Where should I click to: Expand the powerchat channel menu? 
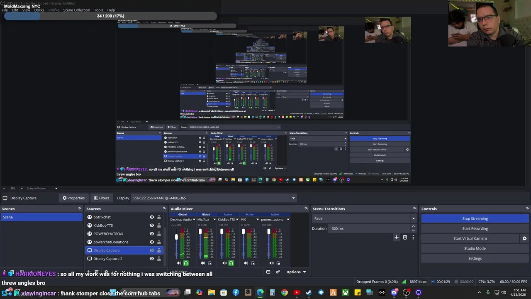point(287,220)
